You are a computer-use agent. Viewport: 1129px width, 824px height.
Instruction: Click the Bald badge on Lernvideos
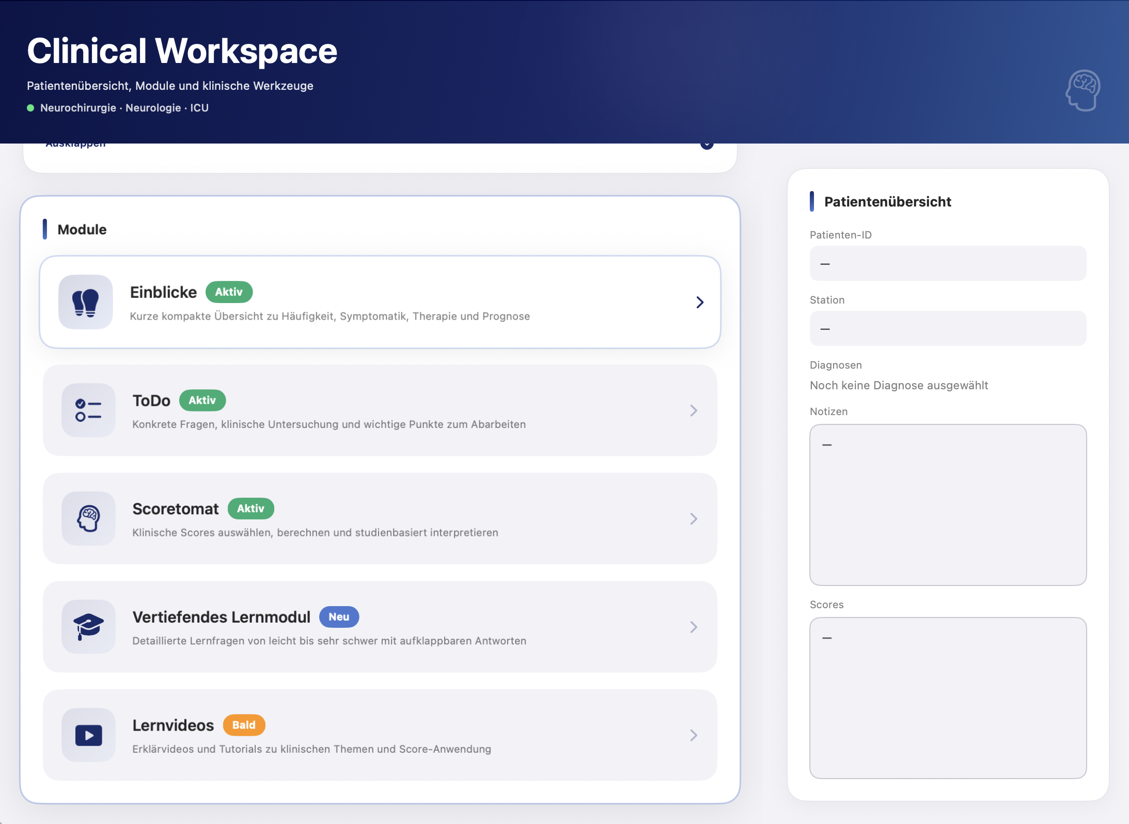pyautogui.click(x=244, y=725)
